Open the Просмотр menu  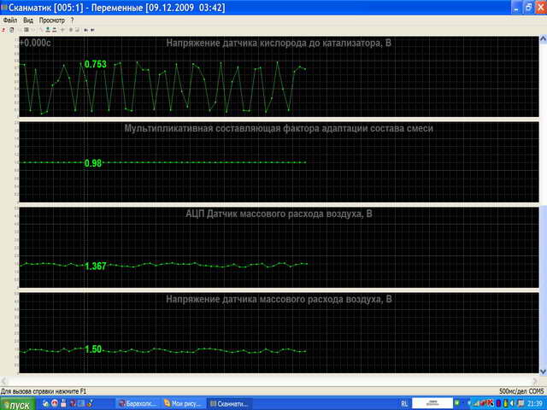pyautogui.click(x=52, y=20)
